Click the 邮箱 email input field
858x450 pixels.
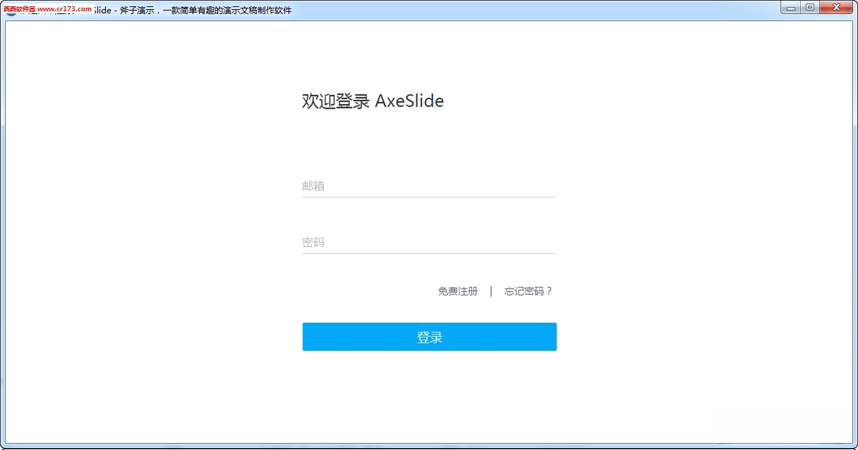coord(429,186)
